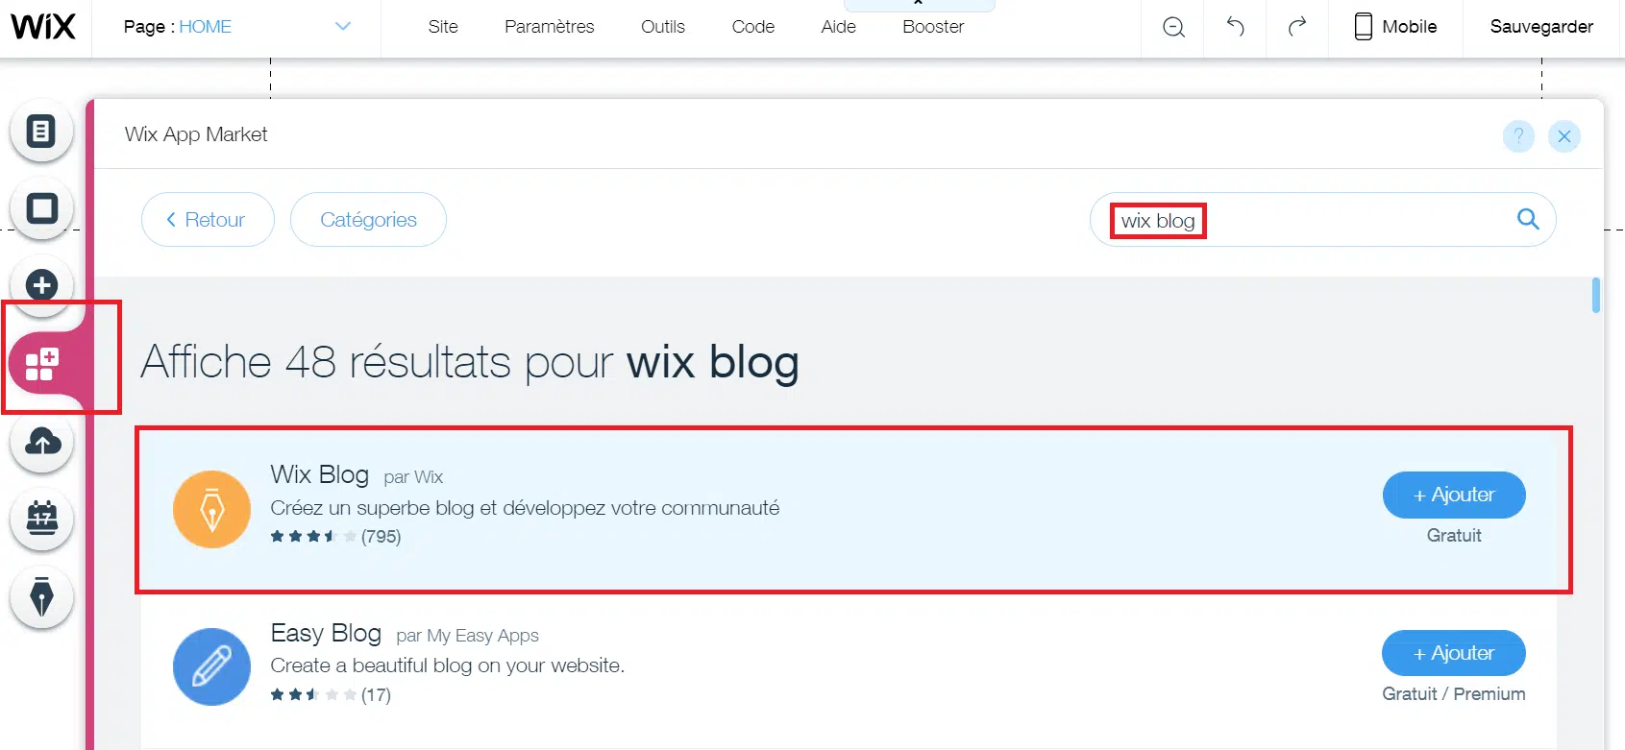Click the 'Créez un superbe blog' description
Viewport: 1625px width, 750px height.
[x=525, y=508]
